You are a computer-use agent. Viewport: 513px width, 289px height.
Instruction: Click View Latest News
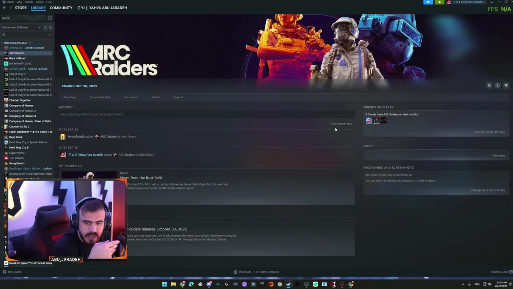(341, 124)
